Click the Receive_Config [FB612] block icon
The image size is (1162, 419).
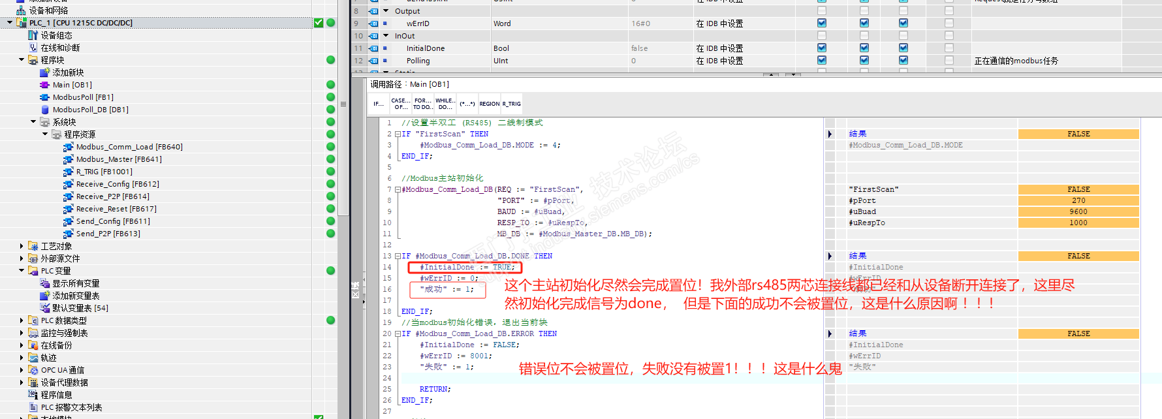[69, 184]
